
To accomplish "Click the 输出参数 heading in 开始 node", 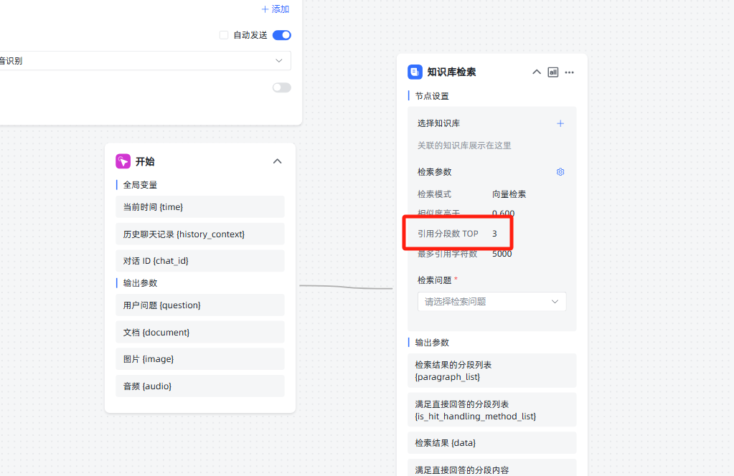I will tap(140, 283).
